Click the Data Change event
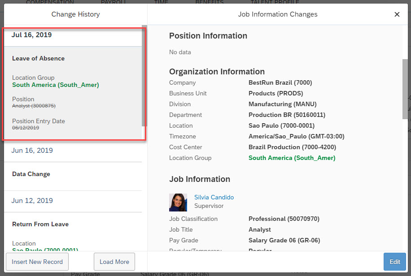The width and height of the screenshot is (411, 276). tap(31, 174)
